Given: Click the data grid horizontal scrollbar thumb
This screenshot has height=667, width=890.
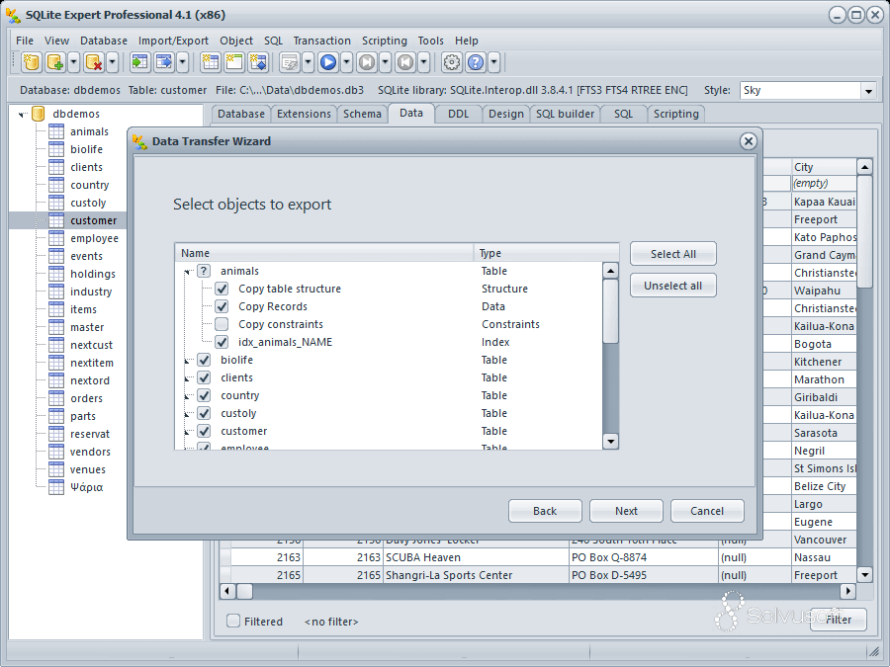Looking at the screenshot, I should click(x=244, y=591).
